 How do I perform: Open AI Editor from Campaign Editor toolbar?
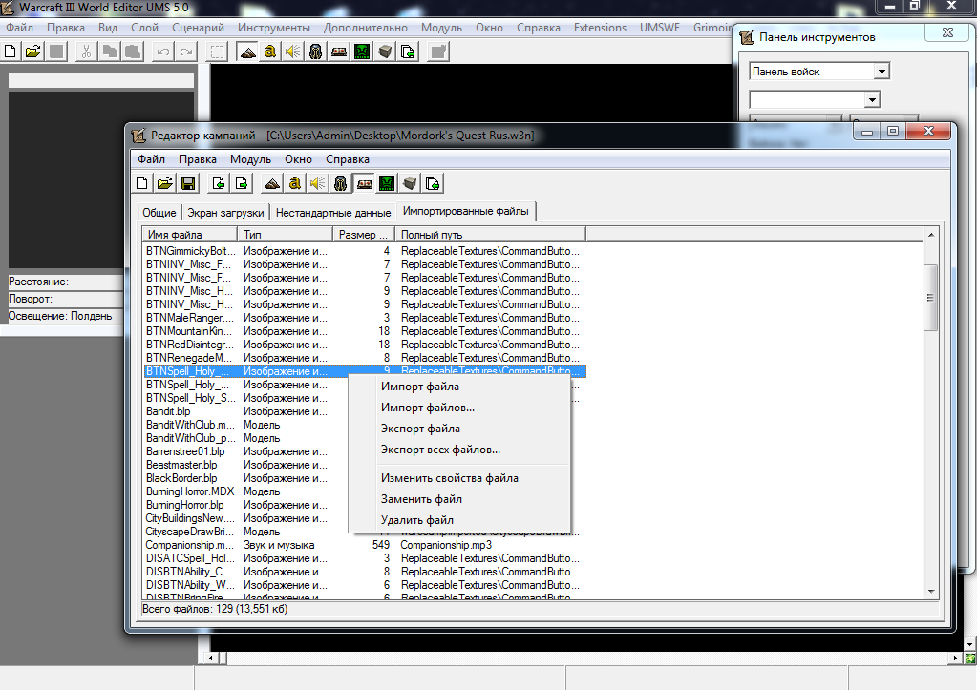click(x=387, y=183)
